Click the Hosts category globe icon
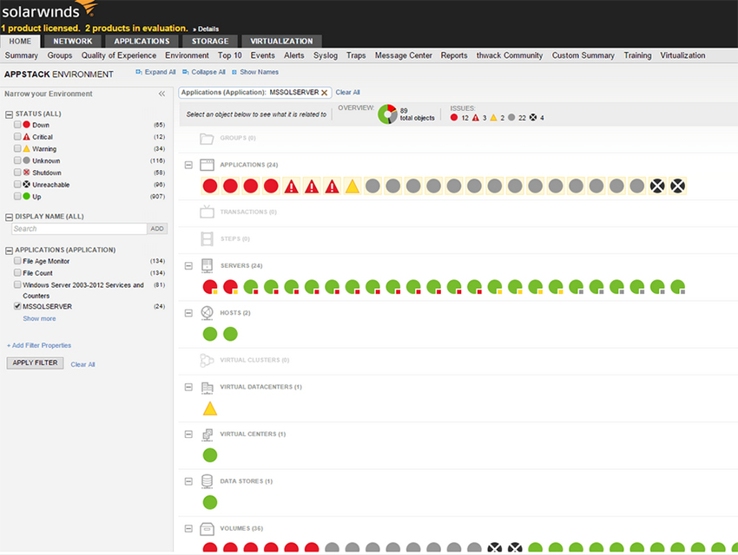Viewport: 738px width, 555px height. (x=208, y=312)
